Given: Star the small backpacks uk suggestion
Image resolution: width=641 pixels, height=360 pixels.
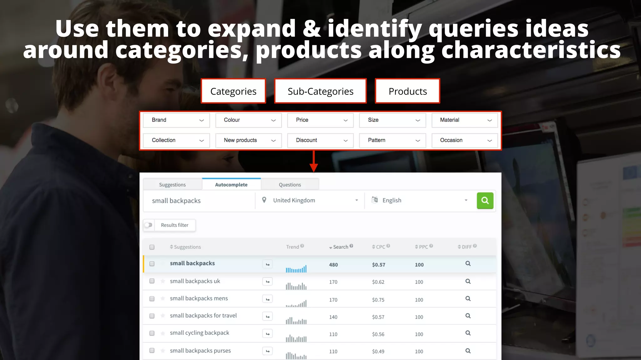Looking at the screenshot, I should click(x=163, y=281).
